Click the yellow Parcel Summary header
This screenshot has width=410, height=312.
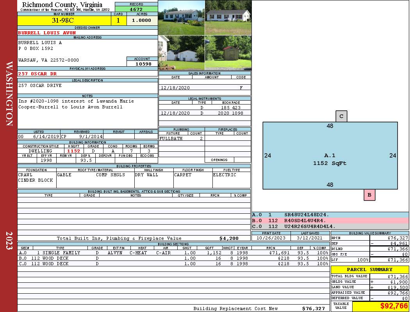point(369,269)
